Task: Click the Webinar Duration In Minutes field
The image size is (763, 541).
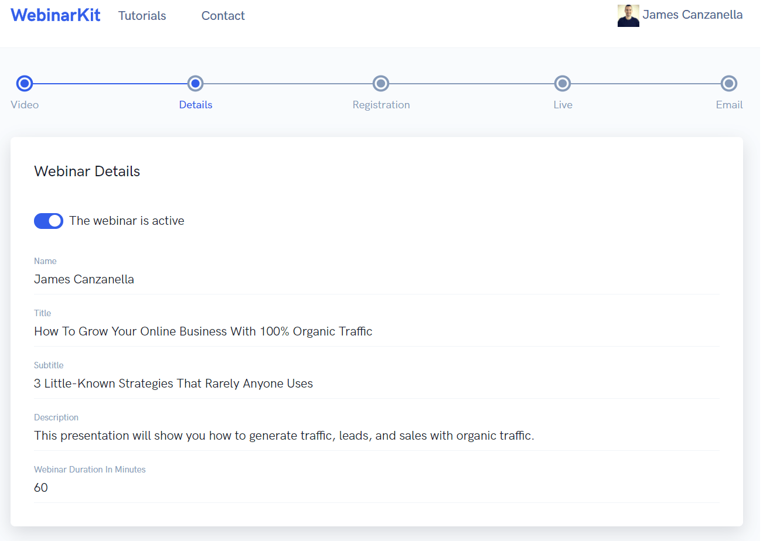Action: pyautogui.click(x=377, y=488)
